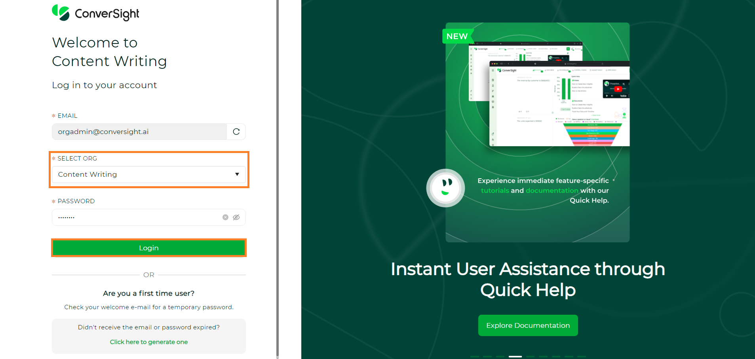The height and width of the screenshot is (359, 755).
Task: Click the login panel vertical scrollbar
Action: 278,179
